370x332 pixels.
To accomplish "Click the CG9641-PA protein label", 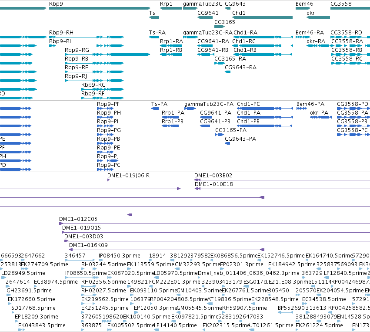I will tap(216, 113).
